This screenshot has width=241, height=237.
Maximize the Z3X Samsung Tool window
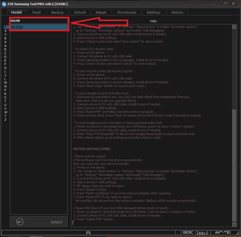[225, 4]
